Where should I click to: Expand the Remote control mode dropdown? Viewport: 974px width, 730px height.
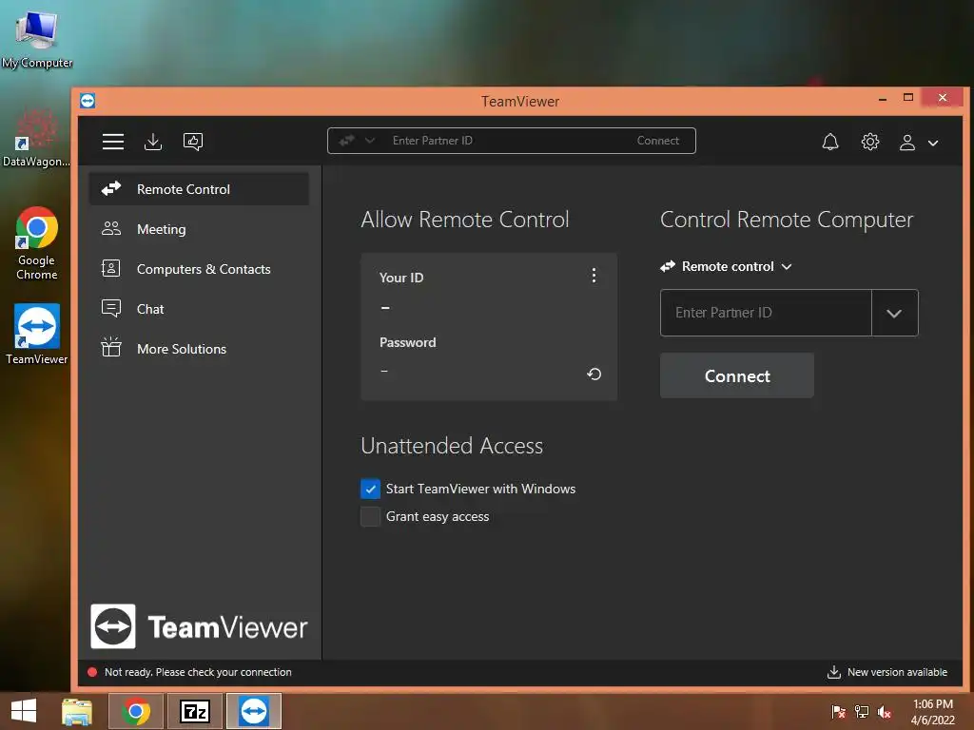click(726, 266)
